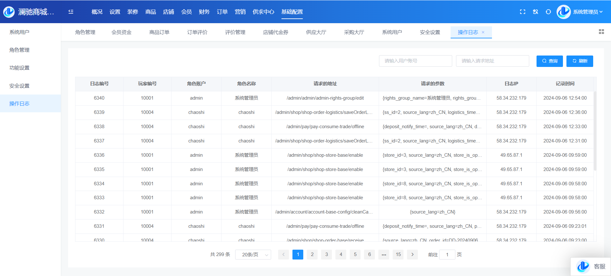The height and width of the screenshot is (276, 611).
Task: Expand the pagination ellipsis for more pages
Action: coord(384,254)
